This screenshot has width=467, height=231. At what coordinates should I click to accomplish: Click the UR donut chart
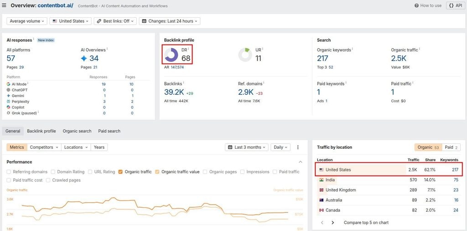245,55
